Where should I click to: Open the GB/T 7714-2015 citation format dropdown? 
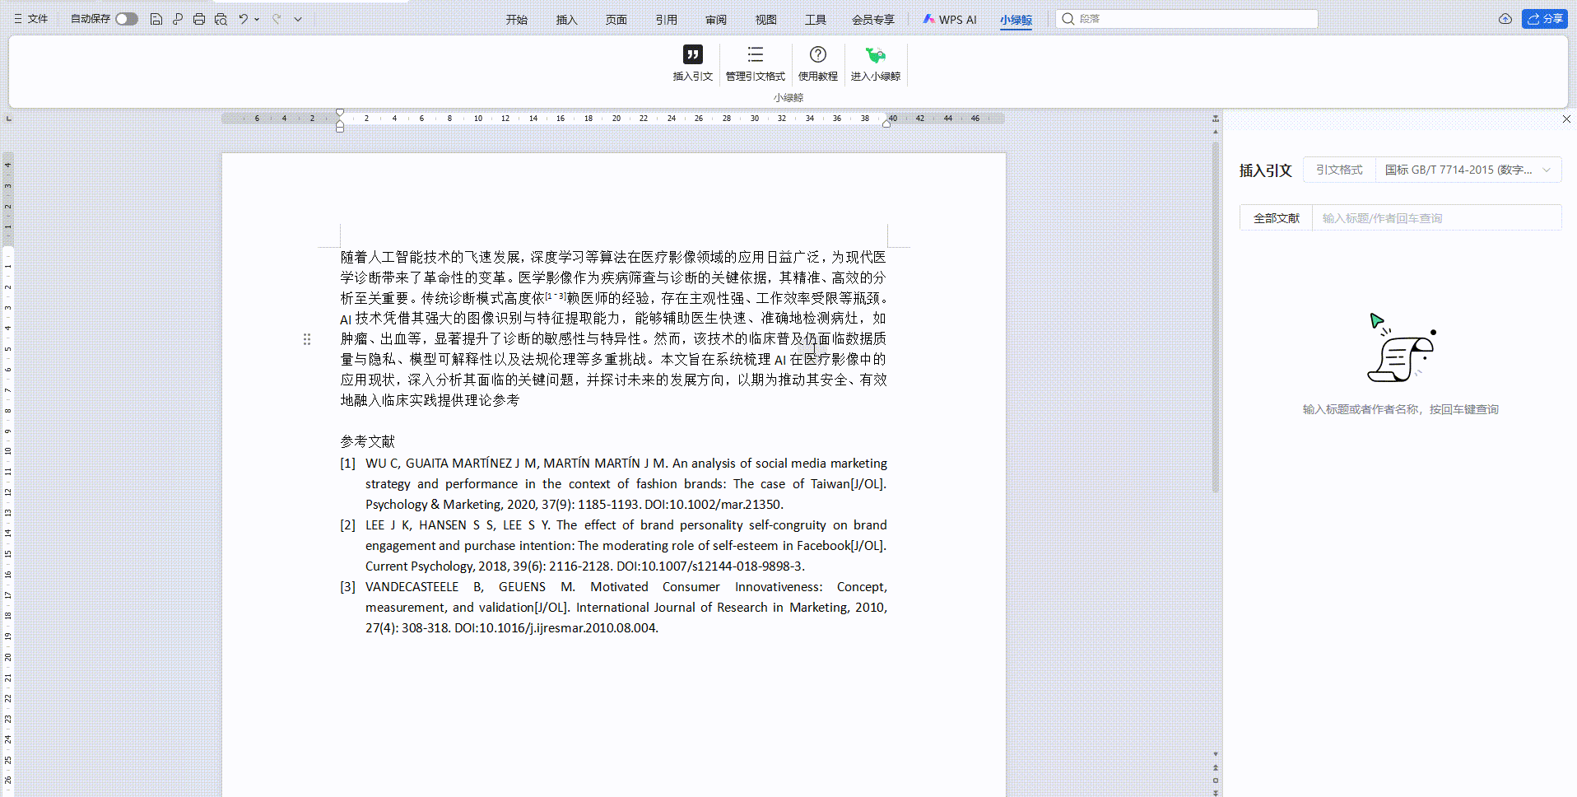[1468, 170]
